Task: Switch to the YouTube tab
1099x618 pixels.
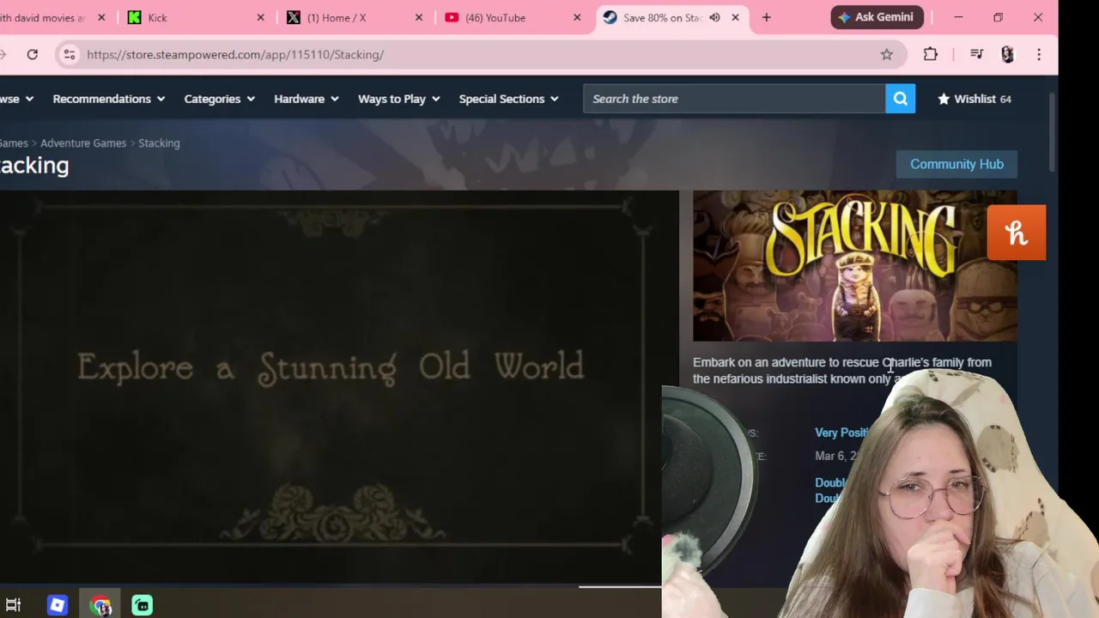Action: pos(513,17)
